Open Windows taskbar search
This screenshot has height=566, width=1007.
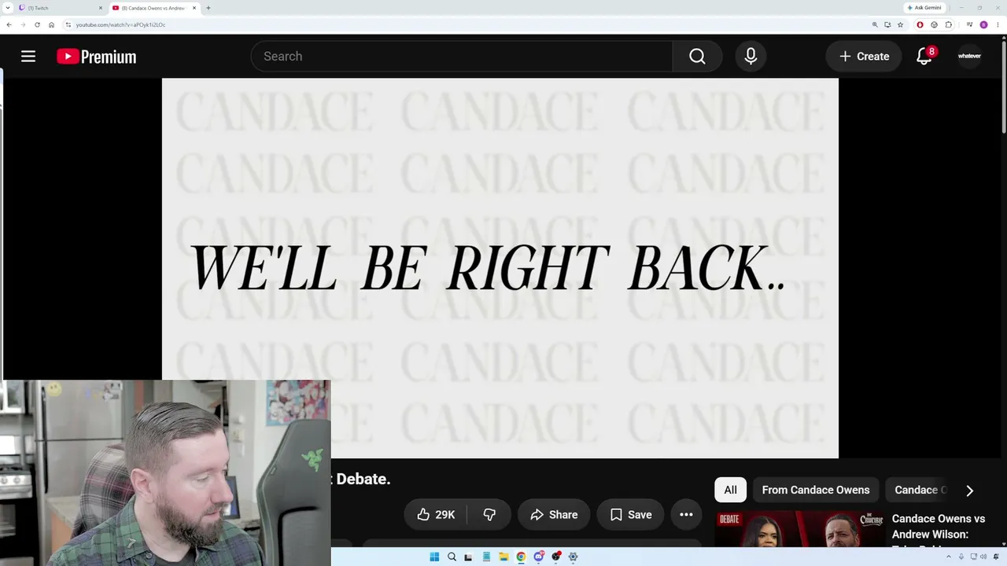452,557
